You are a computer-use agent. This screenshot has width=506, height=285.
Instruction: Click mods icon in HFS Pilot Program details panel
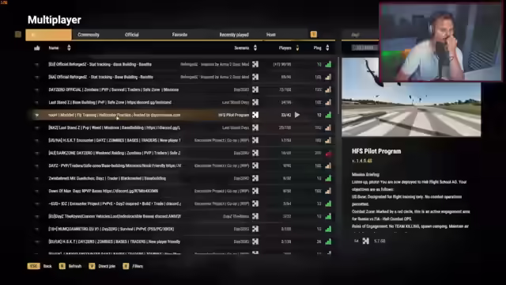click(x=365, y=241)
